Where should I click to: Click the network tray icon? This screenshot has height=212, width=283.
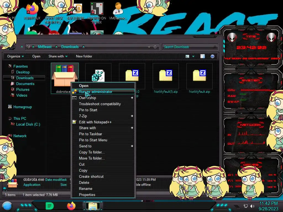click(x=246, y=206)
